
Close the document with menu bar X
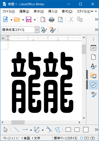coord(96,11)
